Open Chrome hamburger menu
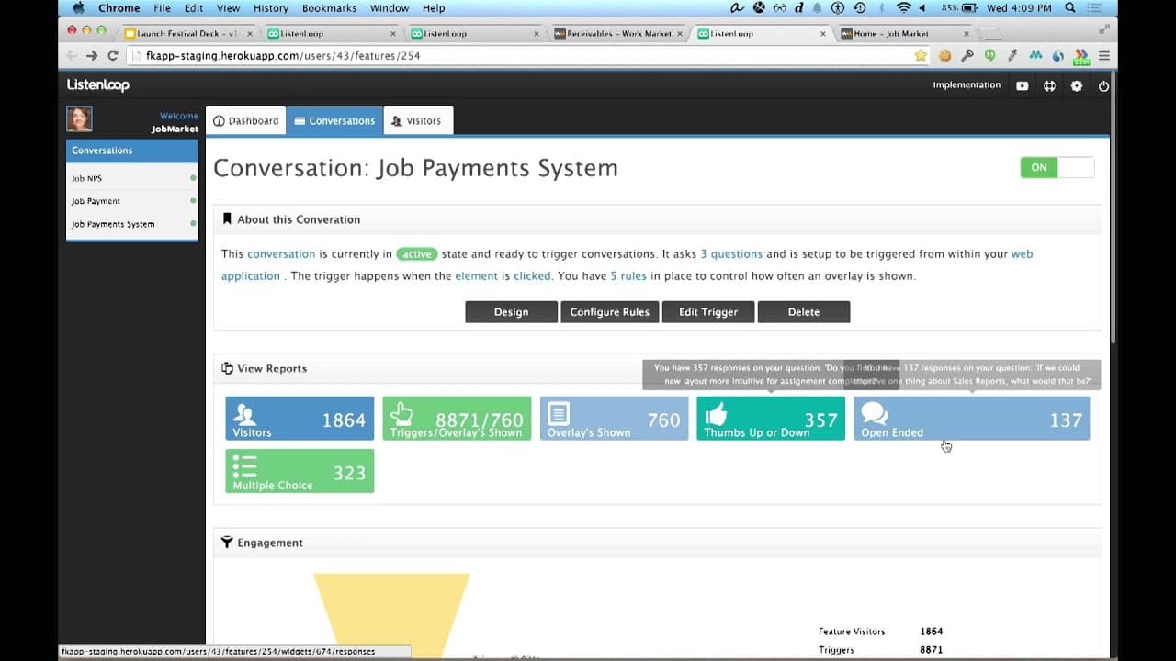This screenshot has height=661, width=1176. tap(1104, 55)
